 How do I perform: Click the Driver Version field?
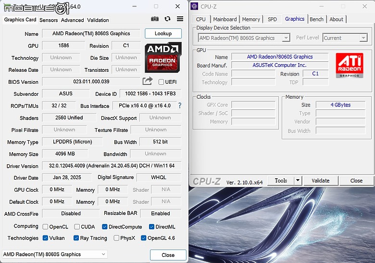(x=112, y=166)
